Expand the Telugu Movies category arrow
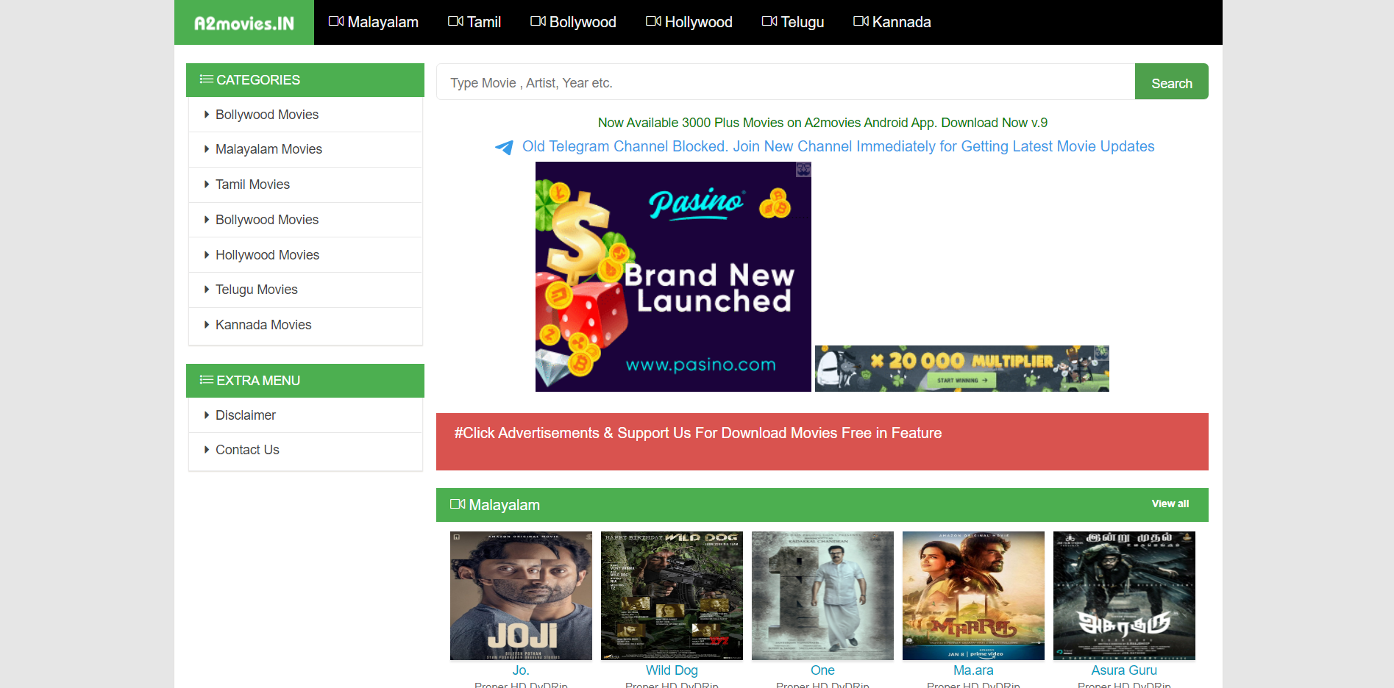 pos(207,290)
